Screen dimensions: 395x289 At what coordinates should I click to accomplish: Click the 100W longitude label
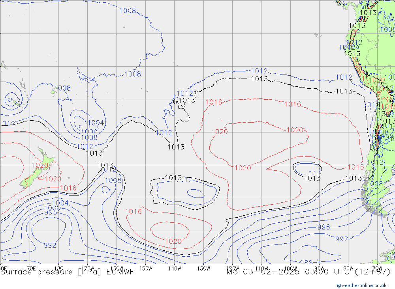290,268
